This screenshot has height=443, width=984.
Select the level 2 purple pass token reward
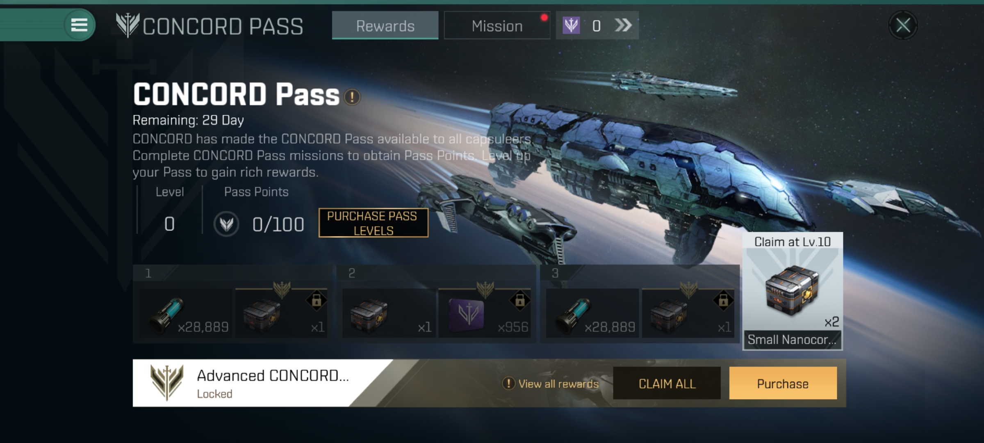485,313
